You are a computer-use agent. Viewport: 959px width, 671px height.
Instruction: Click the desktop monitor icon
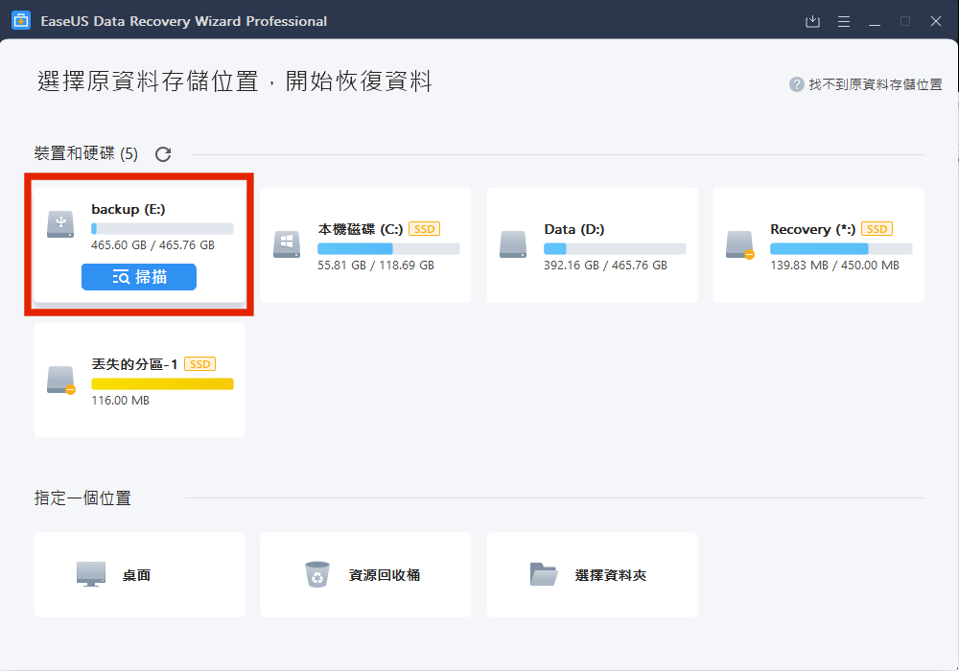point(91,574)
